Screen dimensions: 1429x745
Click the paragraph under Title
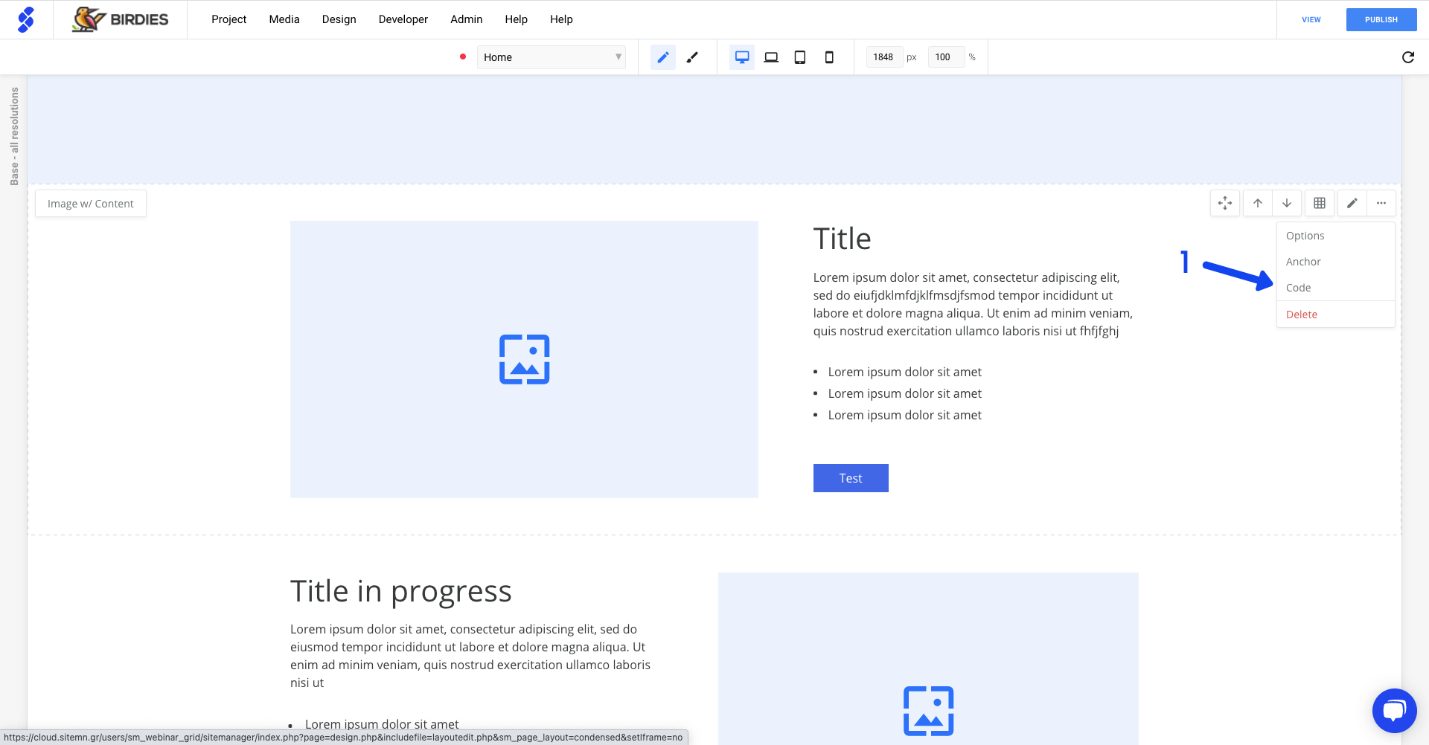973,304
